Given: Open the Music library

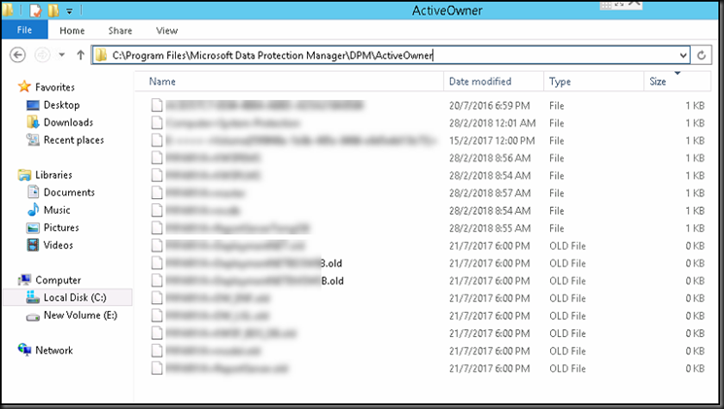Looking at the screenshot, I should [x=56, y=210].
